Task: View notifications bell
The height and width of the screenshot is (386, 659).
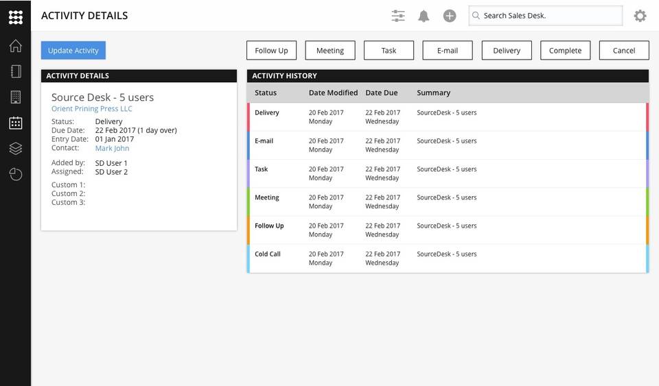Action: pos(424,16)
